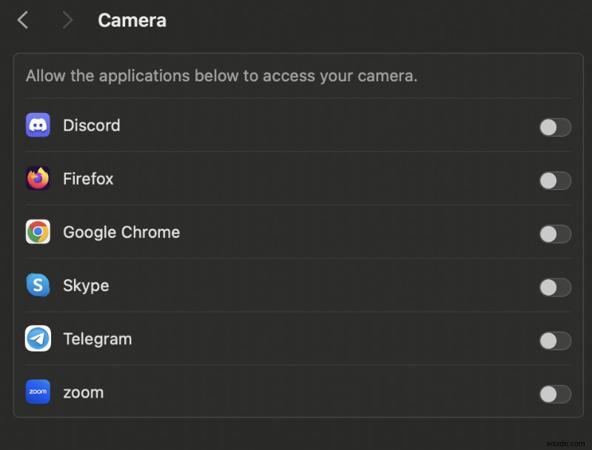Click the Firefox app icon
592x450 pixels.
pyautogui.click(x=38, y=178)
